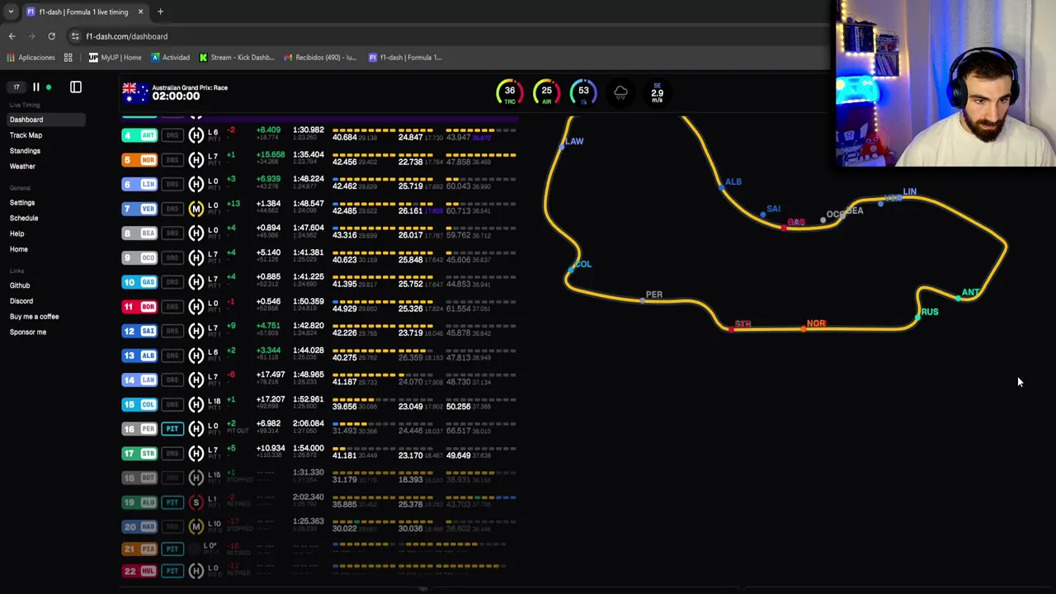Go back in browser
1056x594 pixels.
pyautogui.click(x=12, y=36)
